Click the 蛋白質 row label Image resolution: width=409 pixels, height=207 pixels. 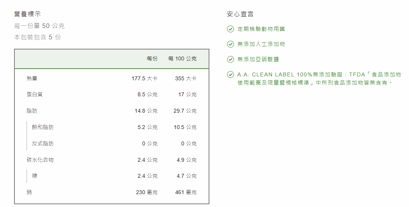(x=34, y=94)
